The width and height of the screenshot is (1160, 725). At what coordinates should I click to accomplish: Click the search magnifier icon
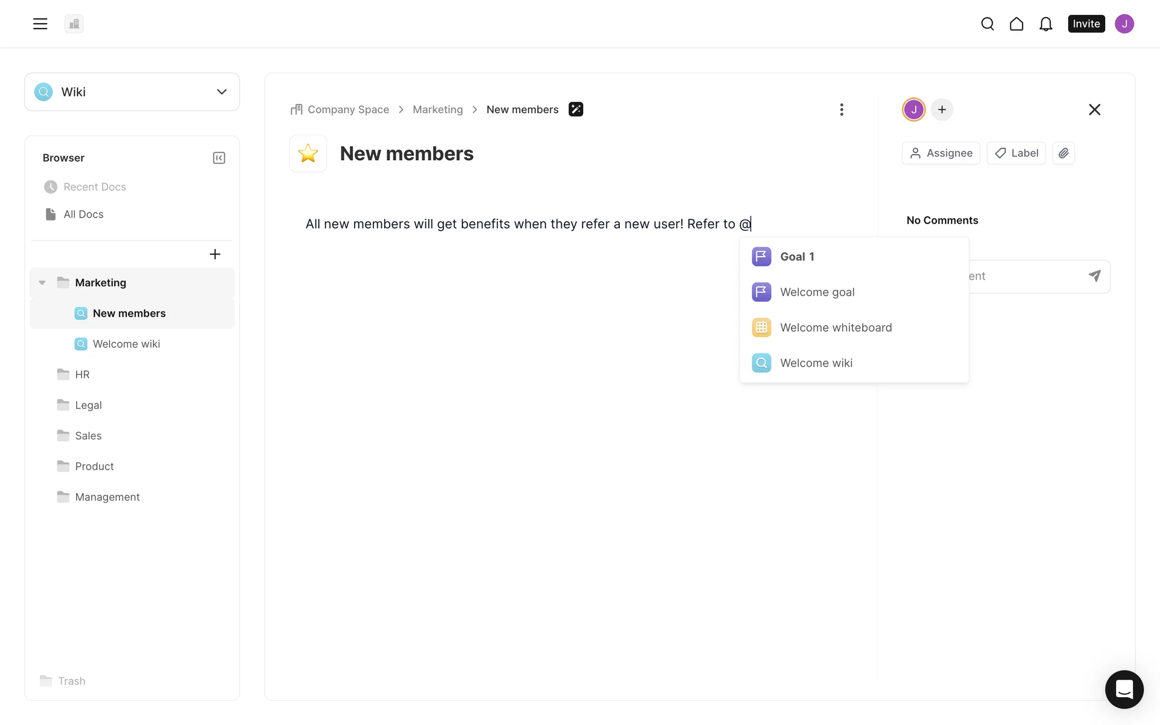point(987,24)
